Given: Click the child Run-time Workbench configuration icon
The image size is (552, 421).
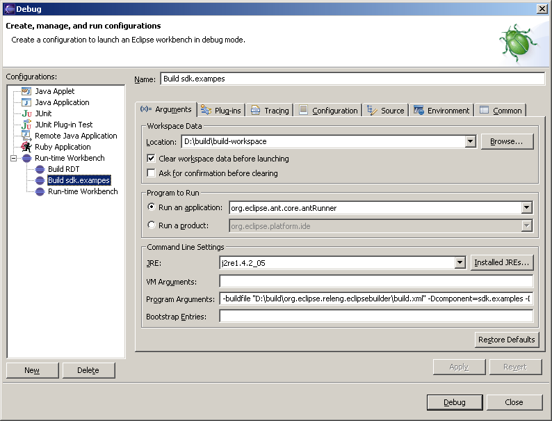Looking at the screenshot, I should point(40,191).
